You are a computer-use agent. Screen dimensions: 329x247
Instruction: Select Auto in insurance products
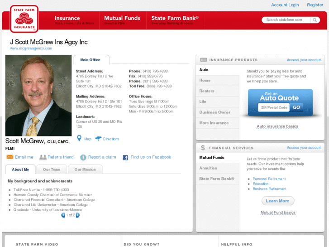(218, 70)
